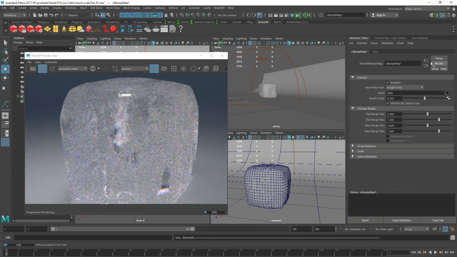The image size is (457, 257).
Task: Open the Input Map Type dropdown
Action: pyautogui.click(x=405, y=87)
